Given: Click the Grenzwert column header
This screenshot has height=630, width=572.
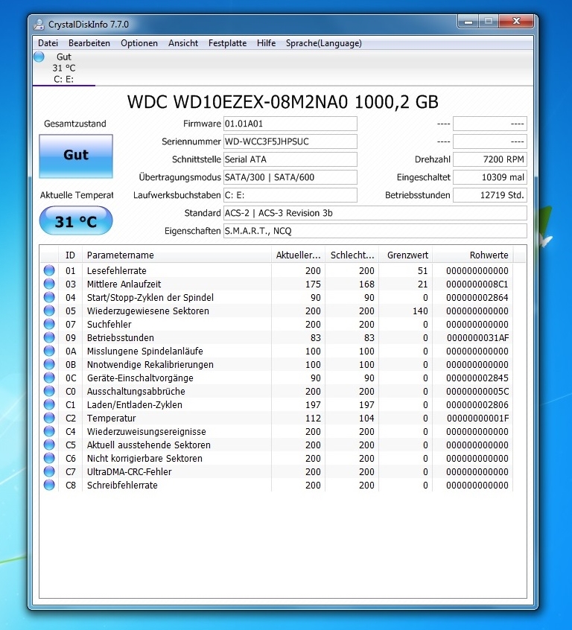Looking at the screenshot, I should click(406, 255).
